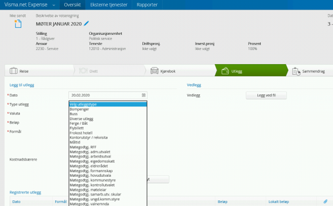Viewport: 333px width, 206px height.
Task: Select Møtegodtgj. formannskap option
Action: pyautogui.click(x=108, y=171)
